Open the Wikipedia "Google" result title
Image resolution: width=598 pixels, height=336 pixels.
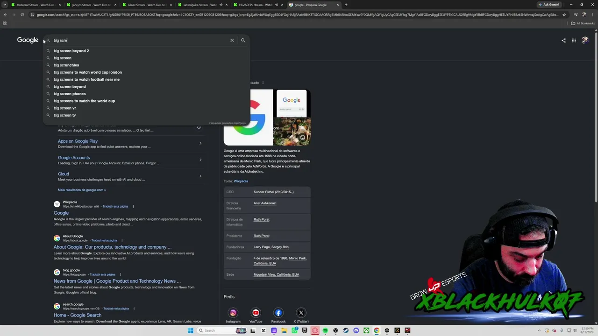tap(61, 213)
